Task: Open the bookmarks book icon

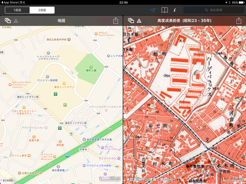Action: pos(164,10)
